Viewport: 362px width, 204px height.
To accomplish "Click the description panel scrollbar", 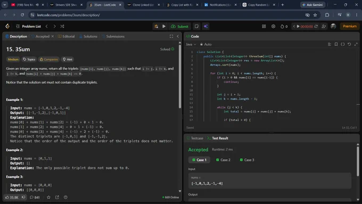I will 180,76.
